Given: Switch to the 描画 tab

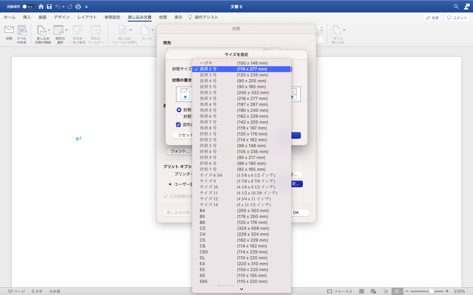Looking at the screenshot, I should 42,17.
